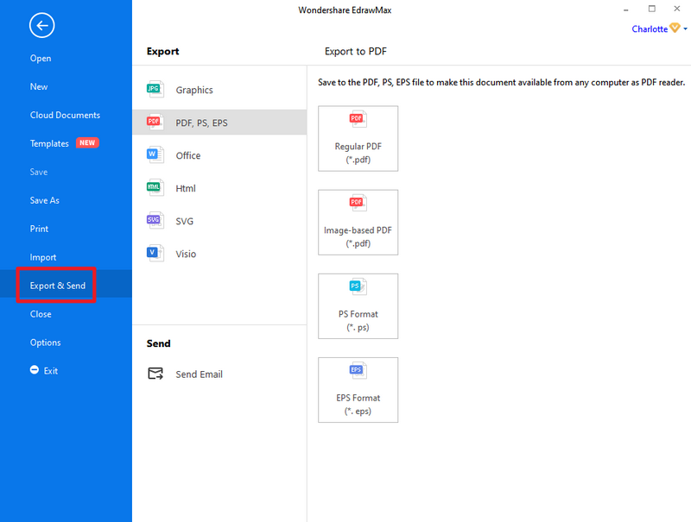Open Options settings

pyautogui.click(x=46, y=343)
